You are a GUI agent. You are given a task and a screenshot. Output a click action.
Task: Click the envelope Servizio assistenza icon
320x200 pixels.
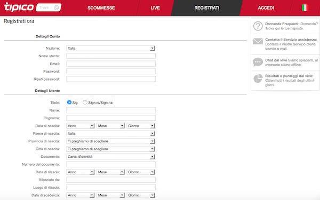pyautogui.click(x=258, y=41)
